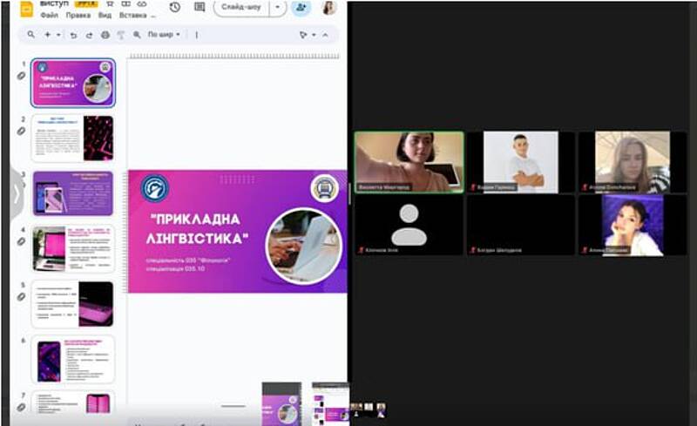Open the bottom preview showing the Slides window
The image size is (697, 426).
click(331, 403)
